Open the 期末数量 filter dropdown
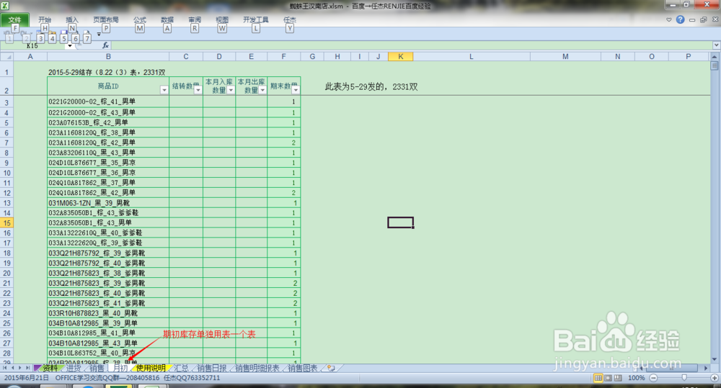Image resolution: width=721 pixels, height=388 pixels. click(x=296, y=90)
